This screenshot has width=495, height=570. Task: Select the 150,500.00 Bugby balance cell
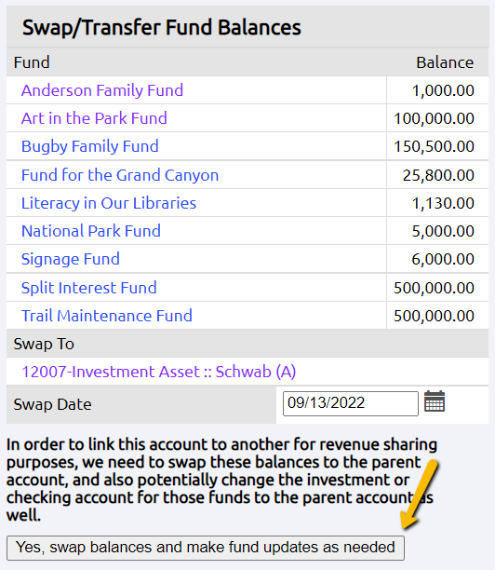[437, 146]
